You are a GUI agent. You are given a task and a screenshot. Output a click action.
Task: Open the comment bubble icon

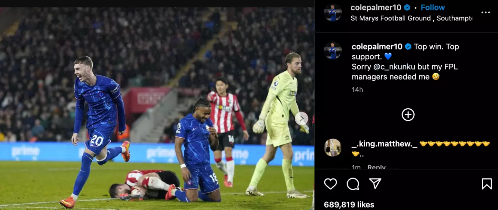353,184
